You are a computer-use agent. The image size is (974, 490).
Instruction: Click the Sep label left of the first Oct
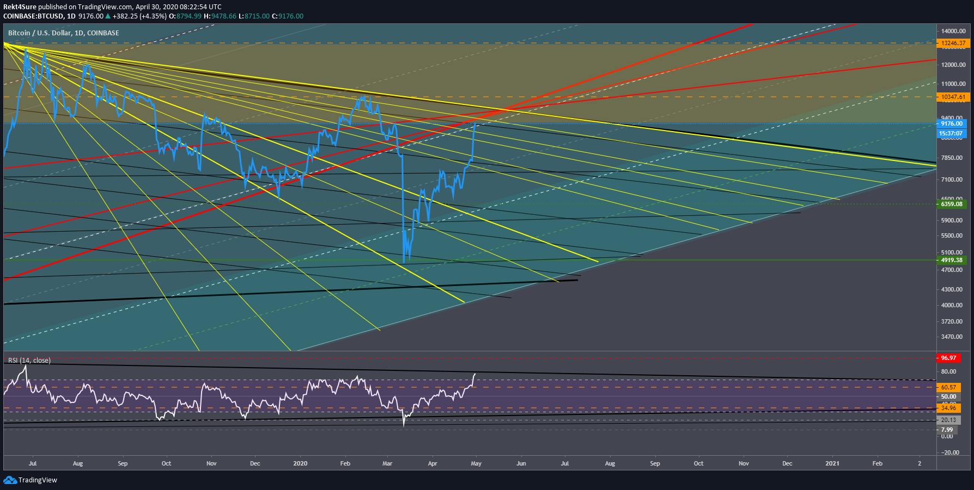(x=123, y=463)
